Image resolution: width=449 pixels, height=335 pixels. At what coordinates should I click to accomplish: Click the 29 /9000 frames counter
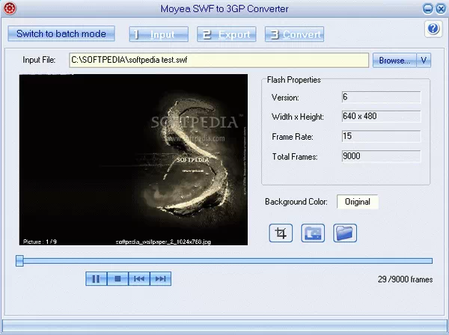click(405, 279)
